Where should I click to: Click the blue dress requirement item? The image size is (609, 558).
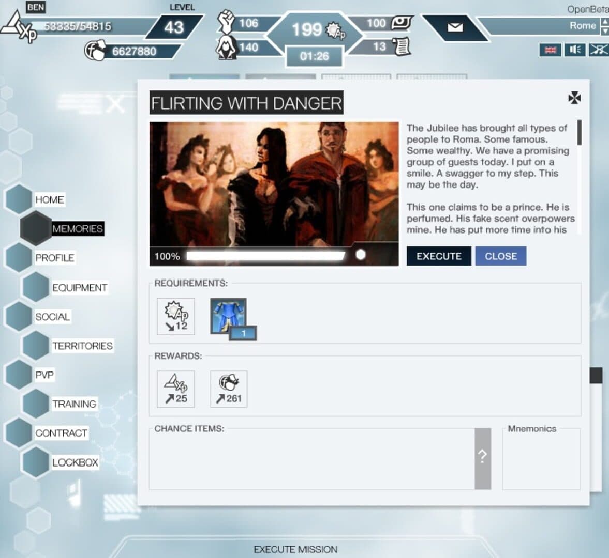point(228,316)
